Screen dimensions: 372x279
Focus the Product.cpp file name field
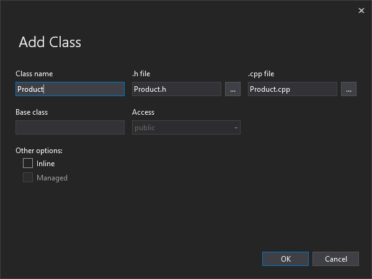click(293, 89)
